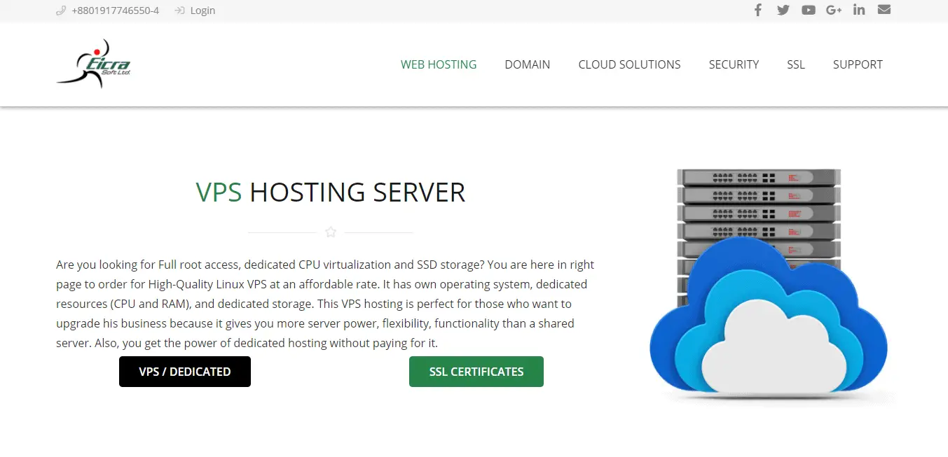Open the Google Plus social icon

click(834, 10)
